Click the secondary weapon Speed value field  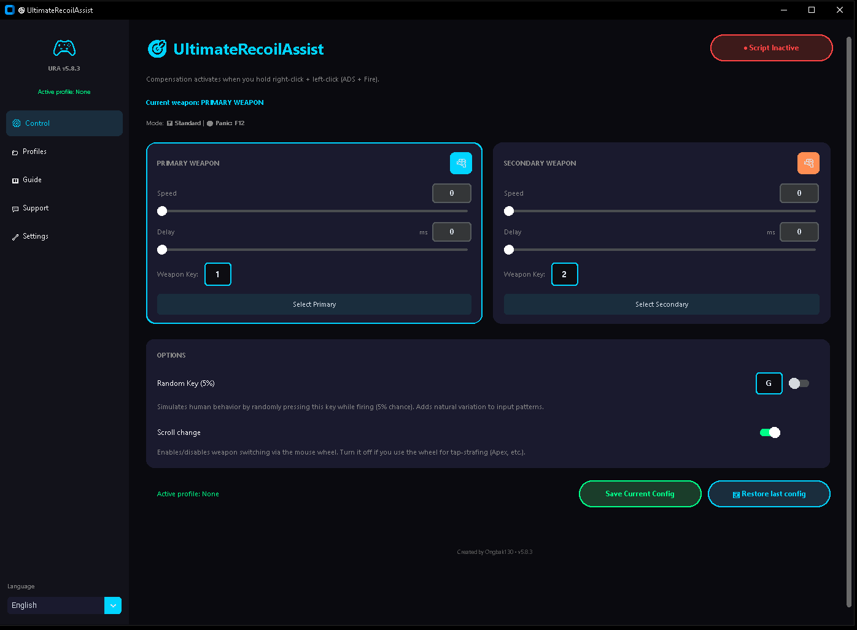point(799,193)
